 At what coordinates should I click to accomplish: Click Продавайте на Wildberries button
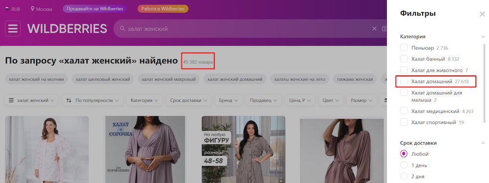(x=95, y=9)
